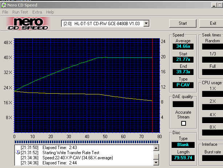Click the Average speed value 34.66x
The width and height of the screenshot is (223, 168).
(x=183, y=46)
